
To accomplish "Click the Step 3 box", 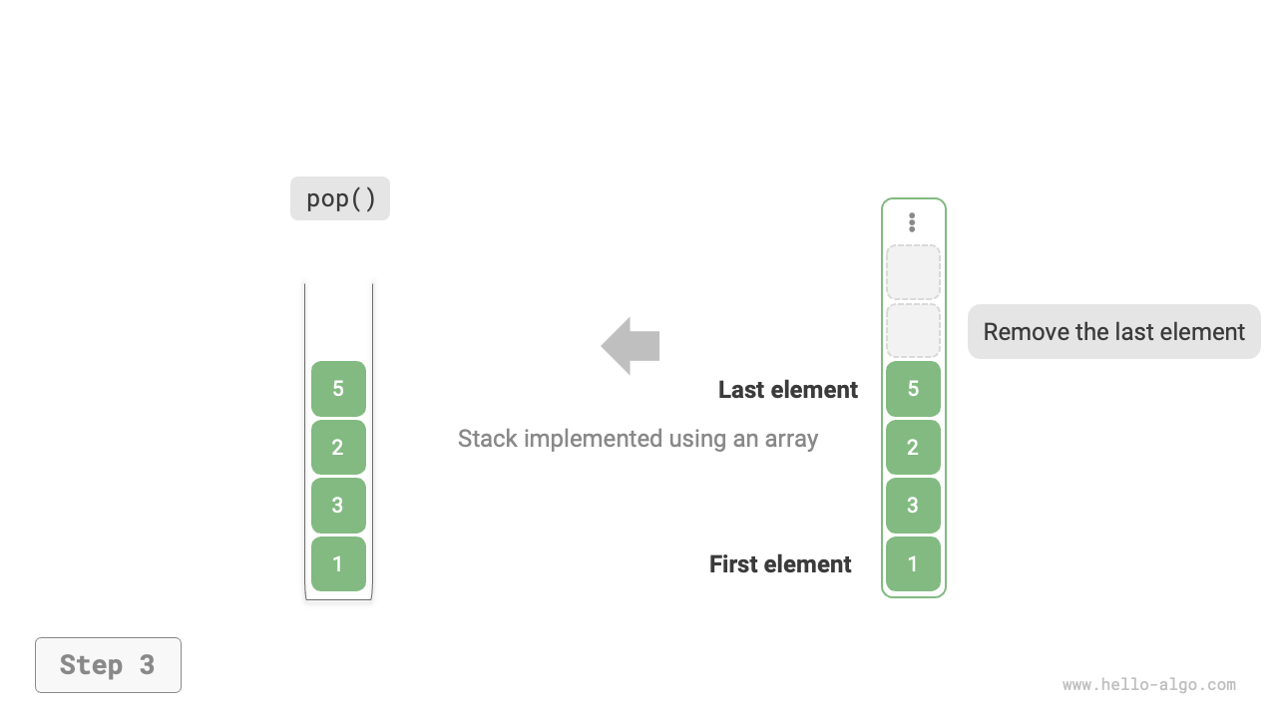I will [x=108, y=665].
